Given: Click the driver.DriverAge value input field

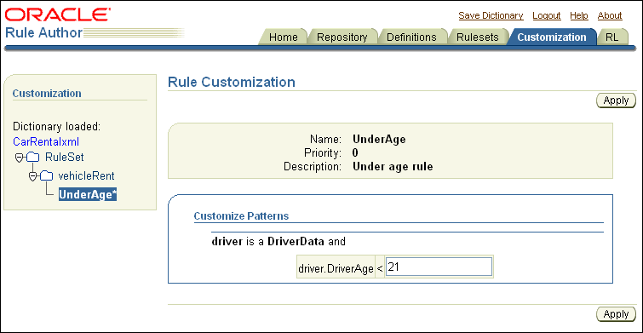Looking at the screenshot, I should tap(439, 267).
